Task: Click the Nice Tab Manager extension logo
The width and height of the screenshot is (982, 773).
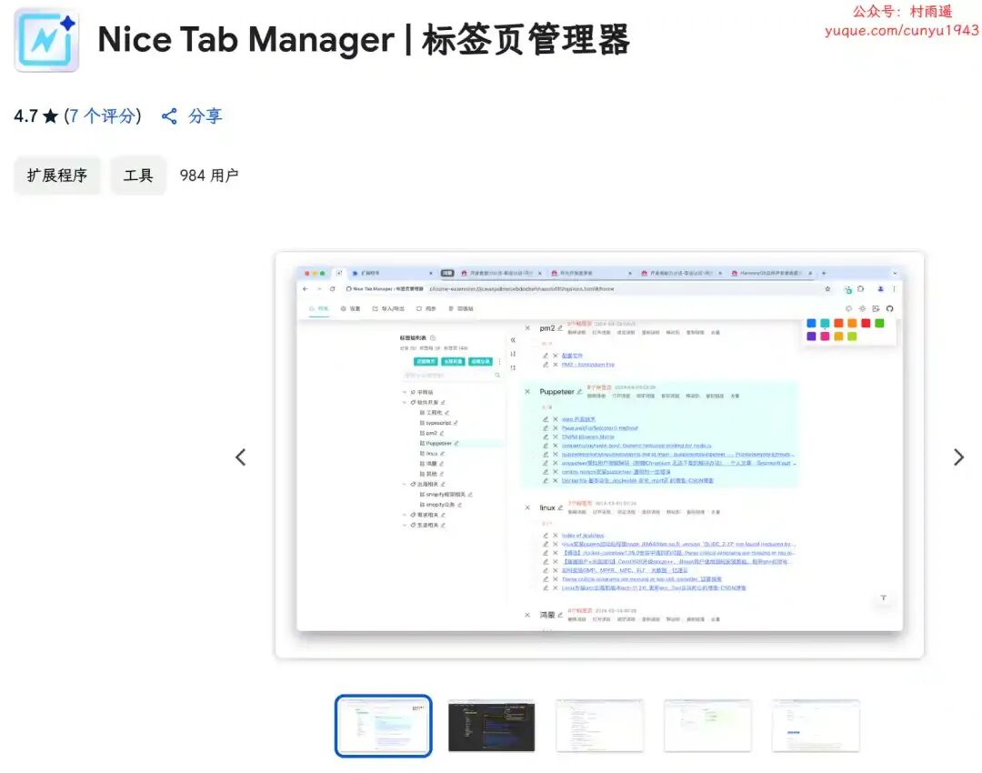Action: tap(47, 41)
